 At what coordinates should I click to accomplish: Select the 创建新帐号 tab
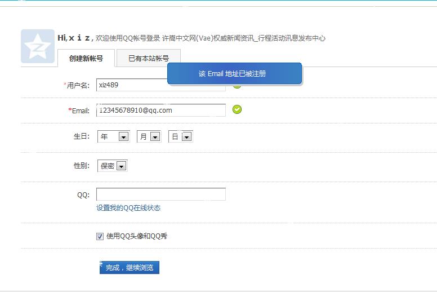tap(86, 58)
